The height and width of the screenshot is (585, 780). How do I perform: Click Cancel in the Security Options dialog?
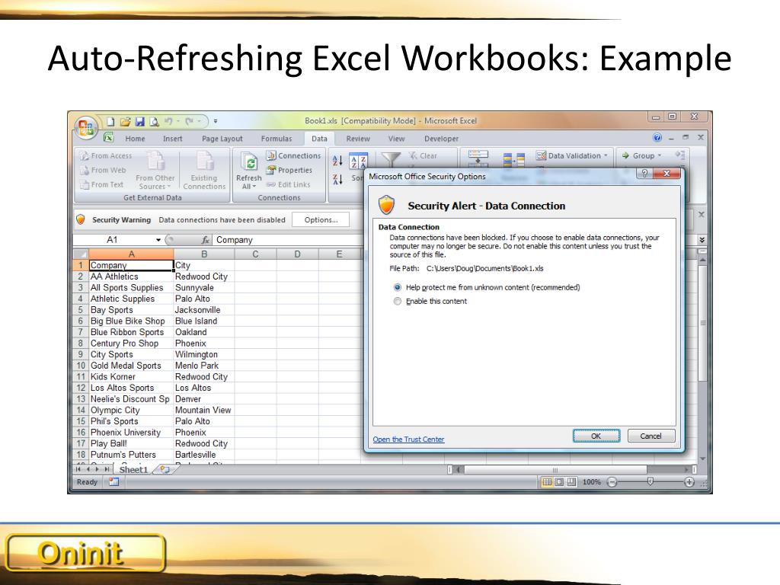coord(651,436)
